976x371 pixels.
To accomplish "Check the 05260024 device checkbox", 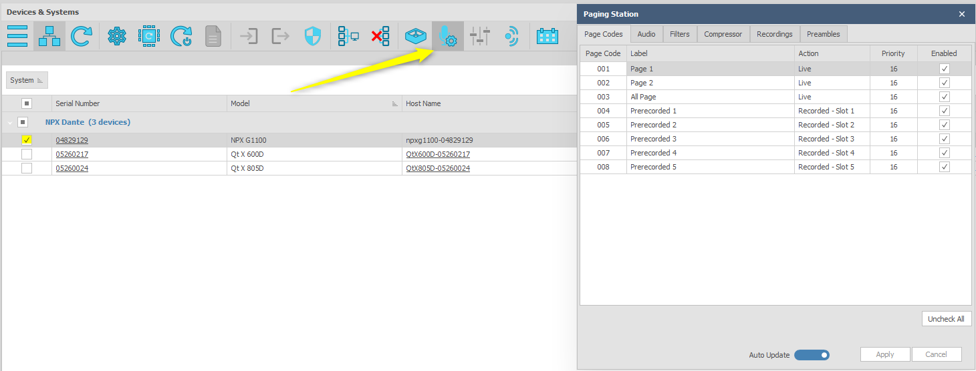I will [27, 168].
